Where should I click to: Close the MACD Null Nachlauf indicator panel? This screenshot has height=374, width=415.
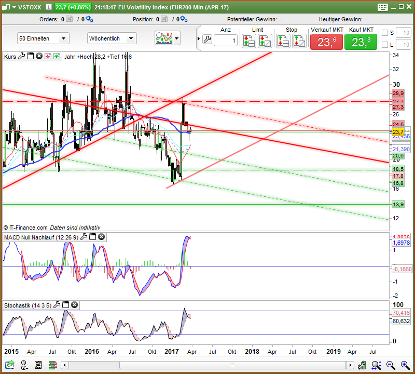click(102, 237)
